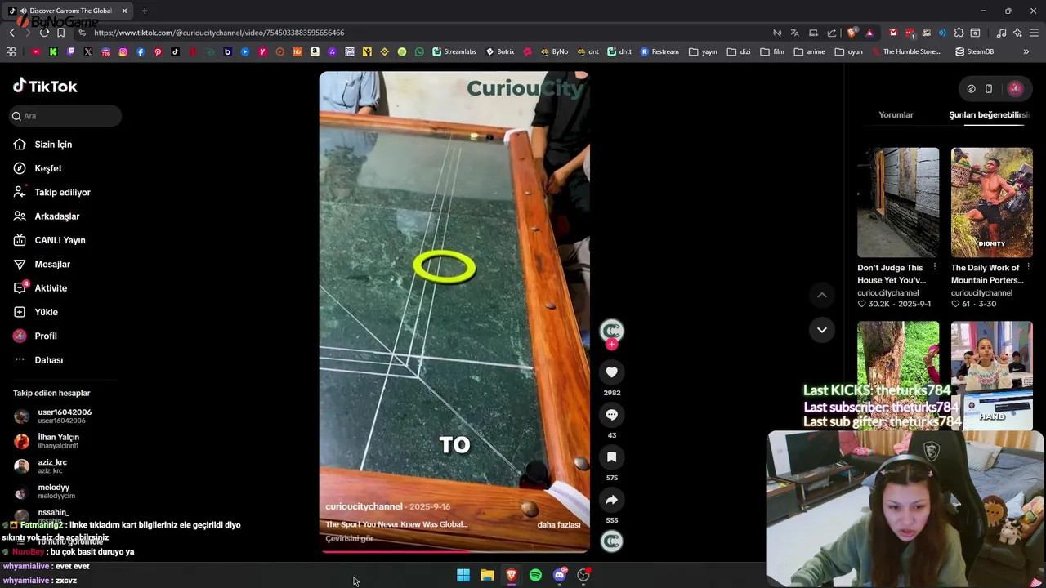Open Windows Start menu
The height and width of the screenshot is (588, 1046).
pos(463,575)
